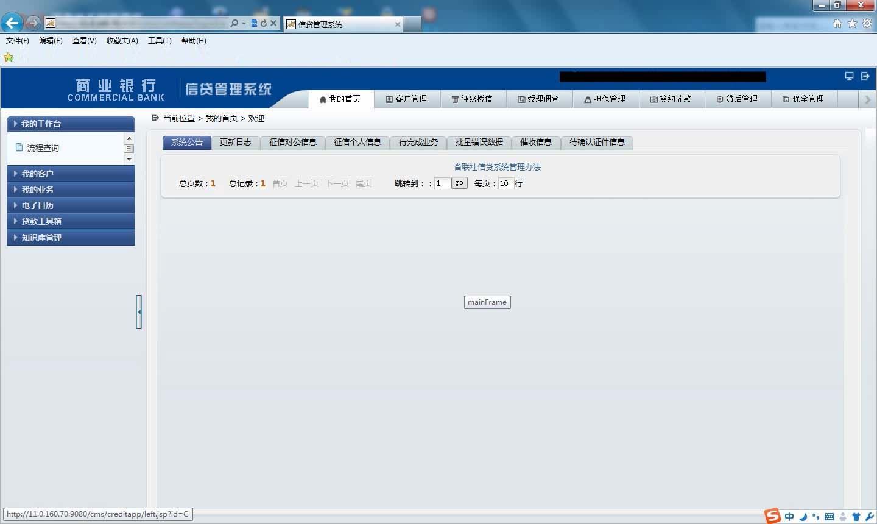Click the sidebar list scroll-up arrow
This screenshot has height=524, width=877.
129,138
